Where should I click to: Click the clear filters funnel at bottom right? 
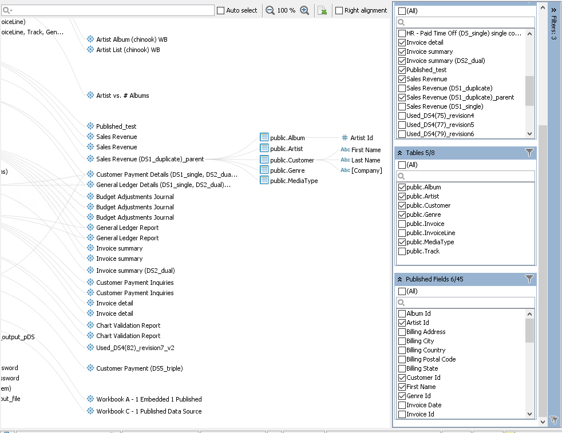click(x=553, y=420)
